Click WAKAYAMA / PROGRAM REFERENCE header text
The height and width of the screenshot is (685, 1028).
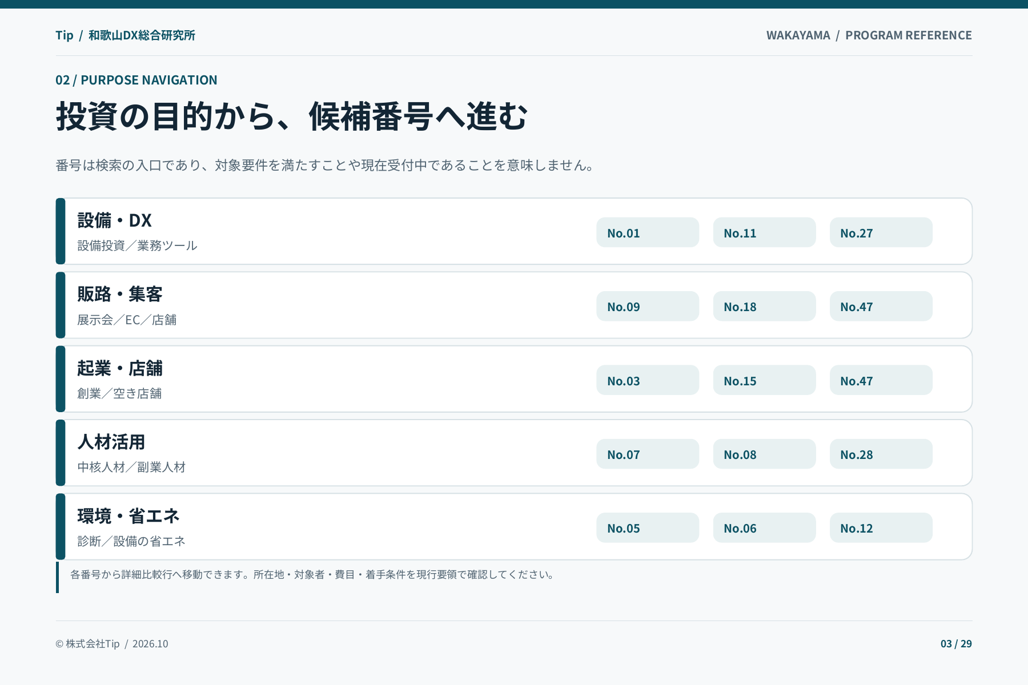[869, 35]
